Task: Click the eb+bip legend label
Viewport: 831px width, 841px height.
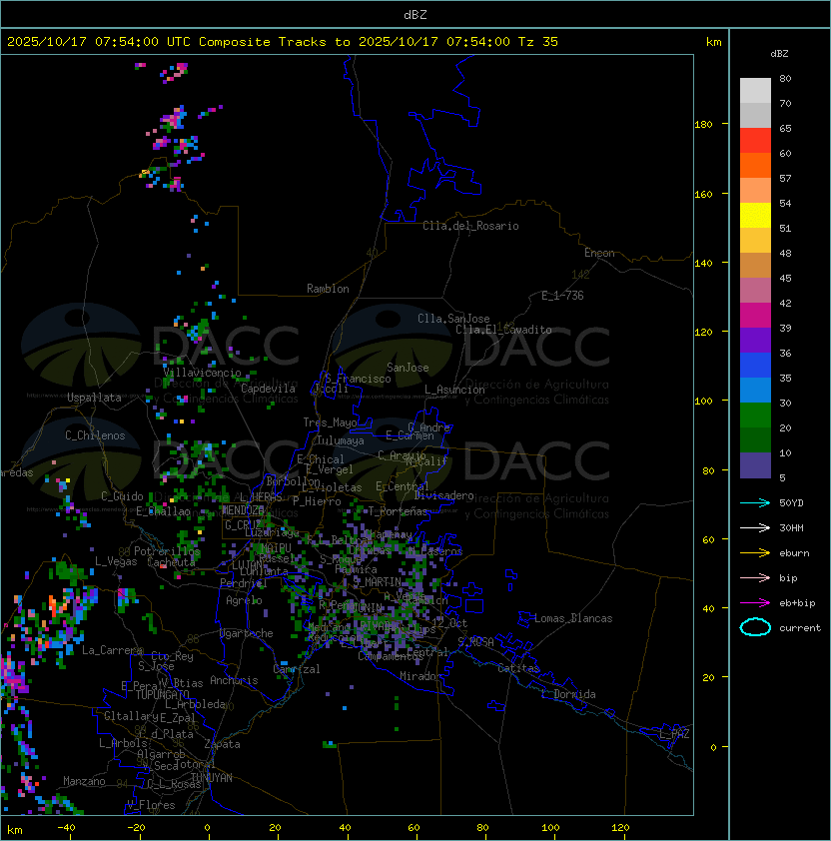Action: [797, 603]
